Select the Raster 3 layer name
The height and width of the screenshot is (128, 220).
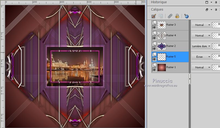pyautogui.click(x=171, y=25)
